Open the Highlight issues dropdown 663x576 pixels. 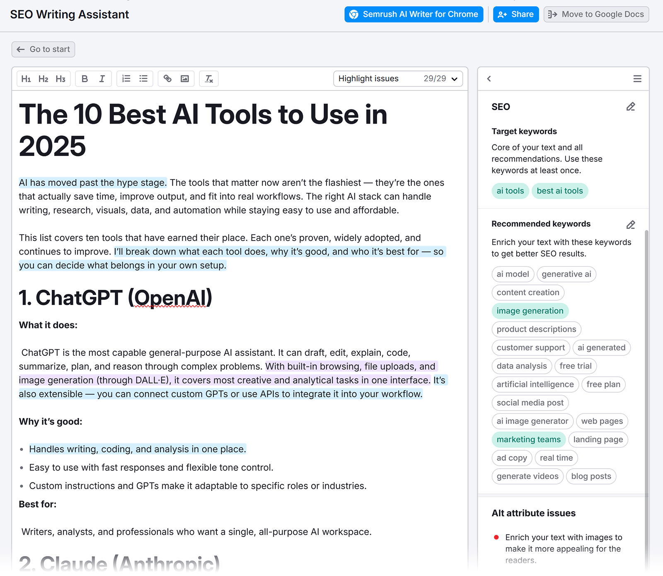click(398, 78)
